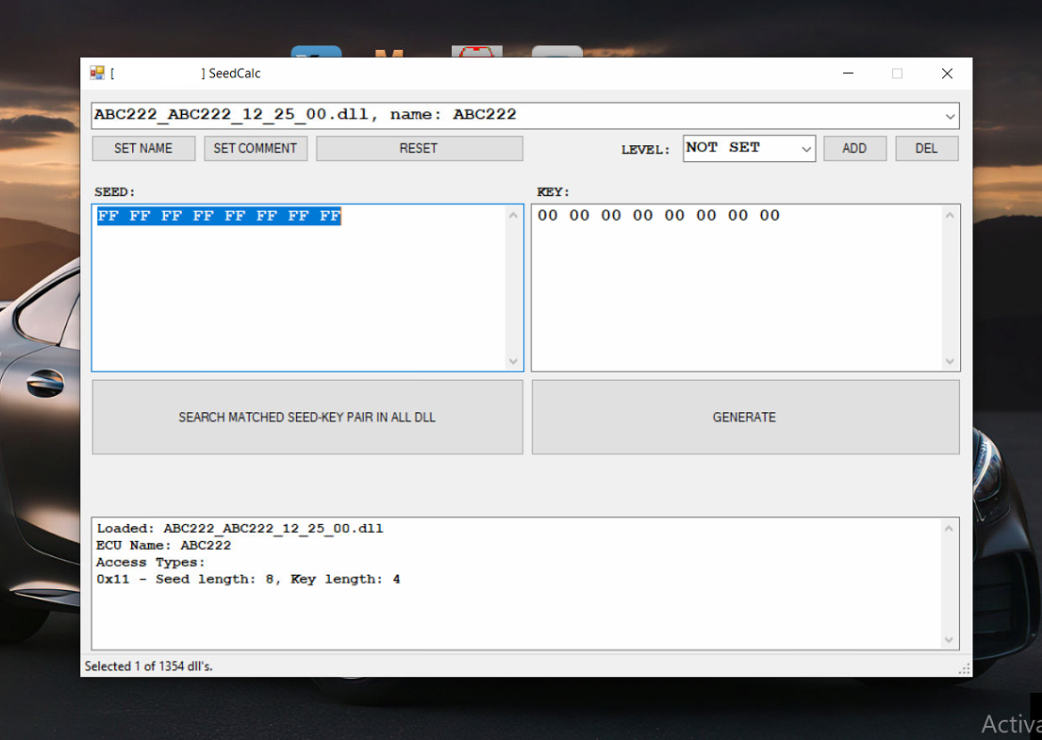Click SEARCH MATCHED SEED-KEY PAIR IN ALL DLL
The width and height of the screenshot is (1042, 740).
pyautogui.click(x=306, y=417)
